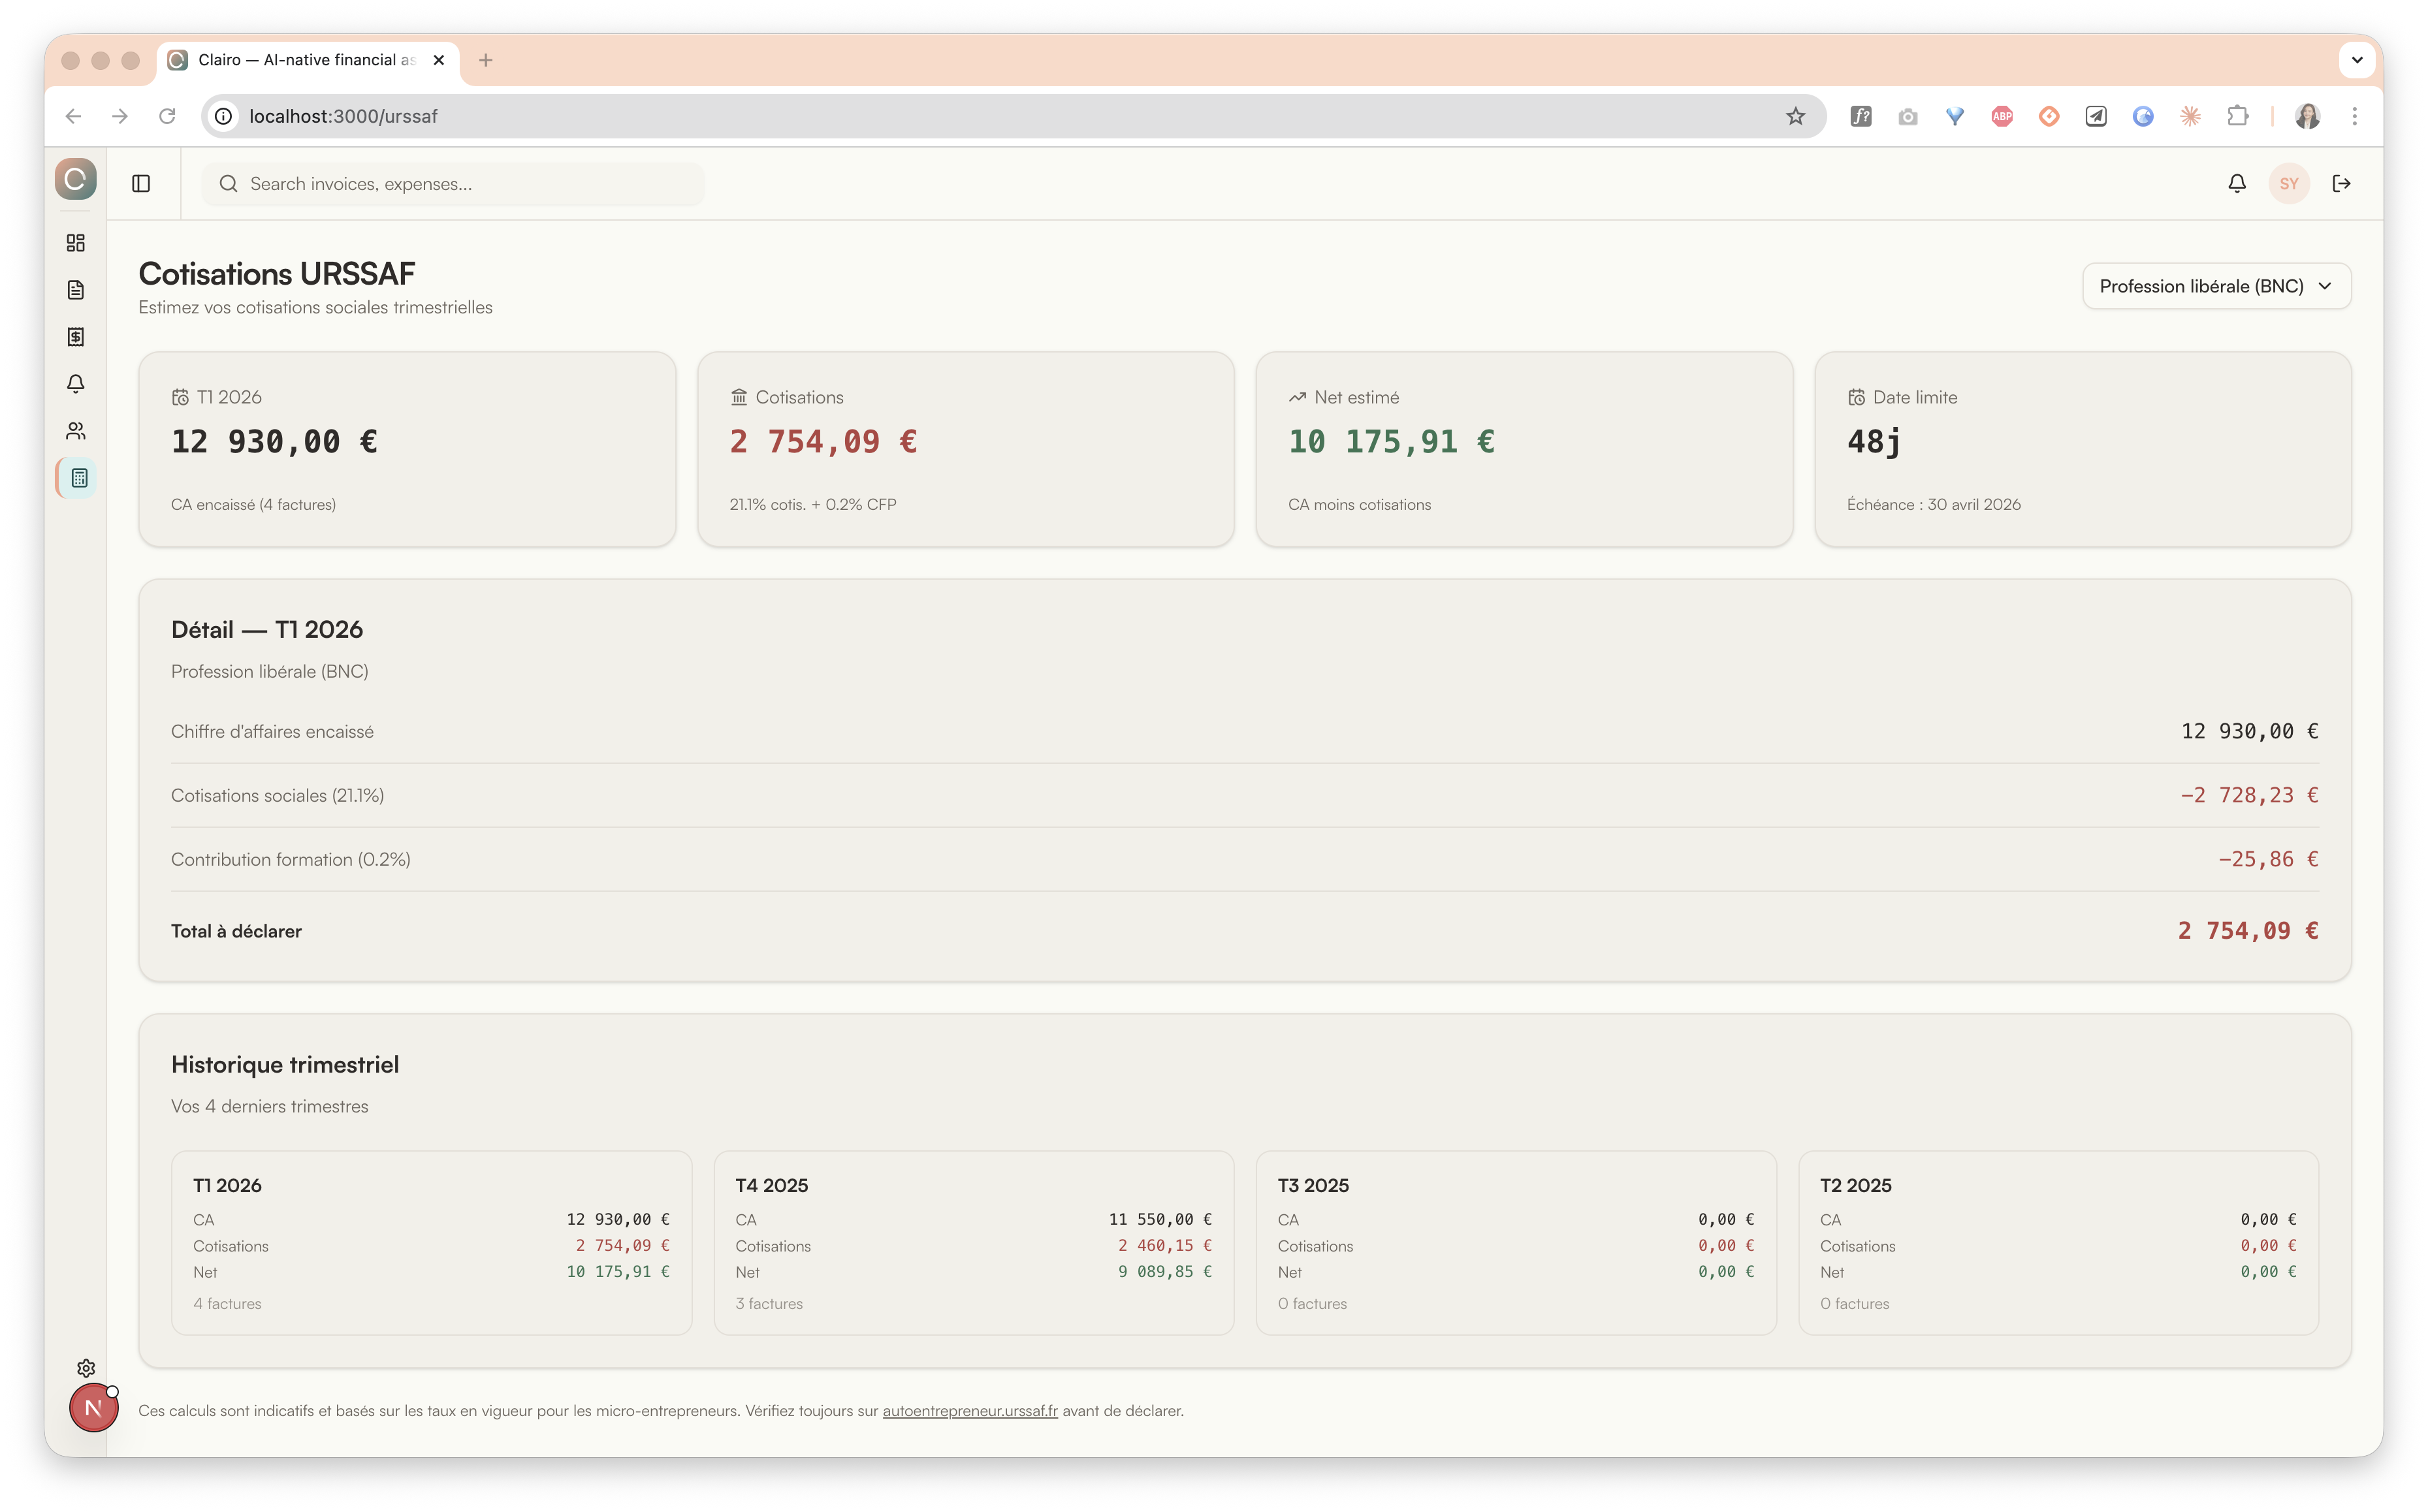The width and height of the screenshot is (2428, 1512).
Task: Open browser profile avatar
Action: click(x=2308, y=117)
